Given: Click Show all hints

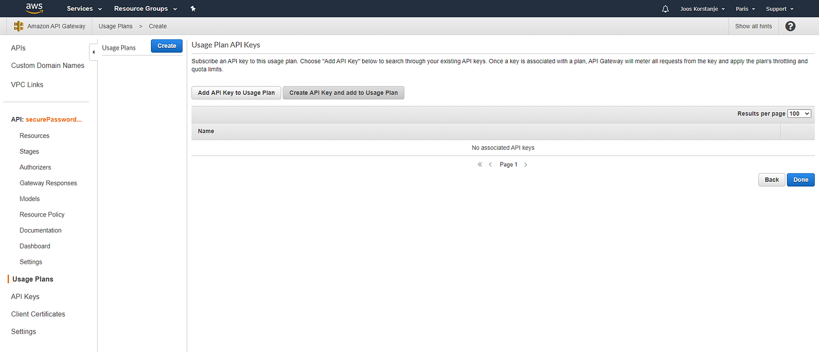Looking at the screenshot, I should click(753, 26).
